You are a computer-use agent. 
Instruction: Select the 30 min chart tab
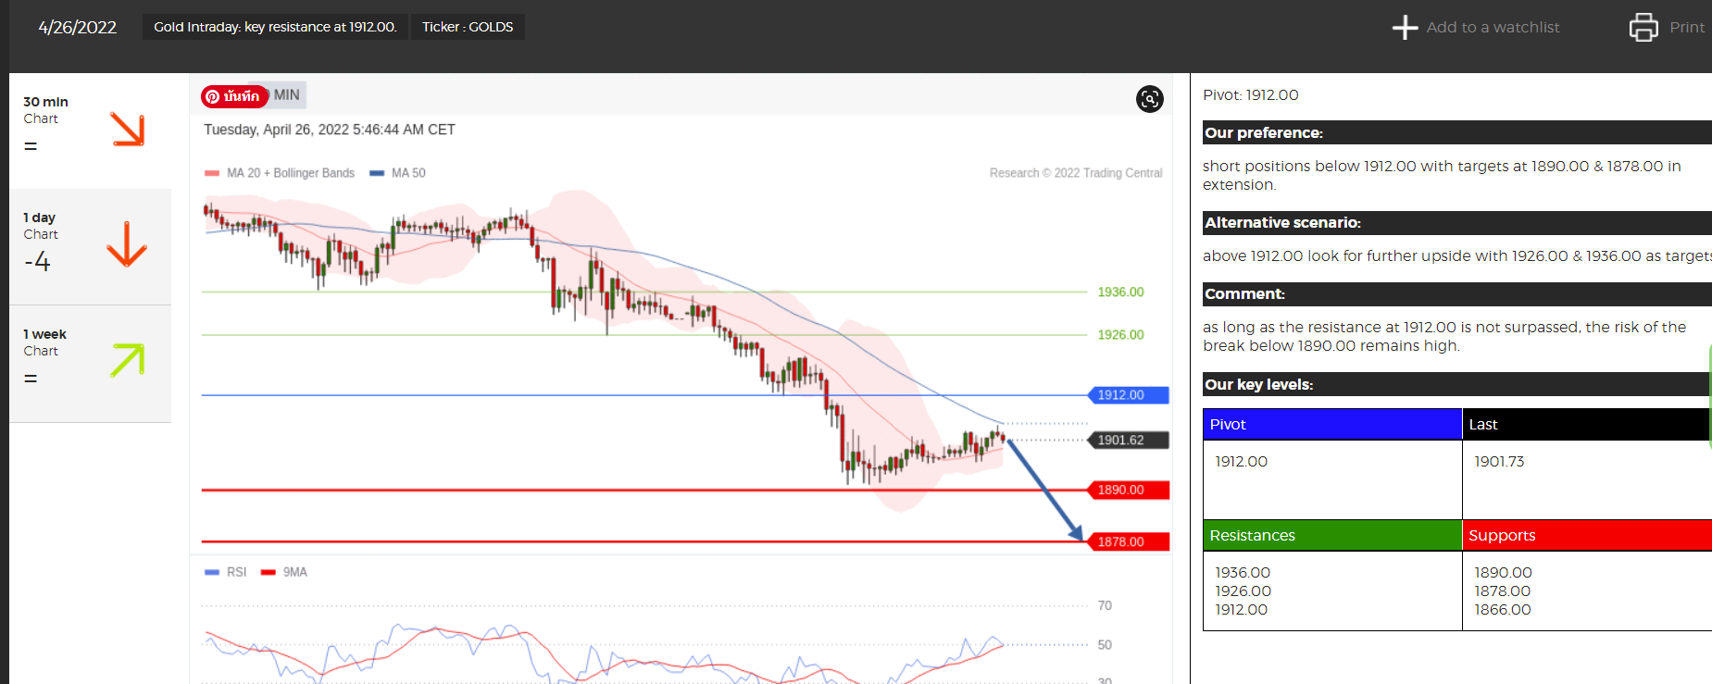click(91, 130)
